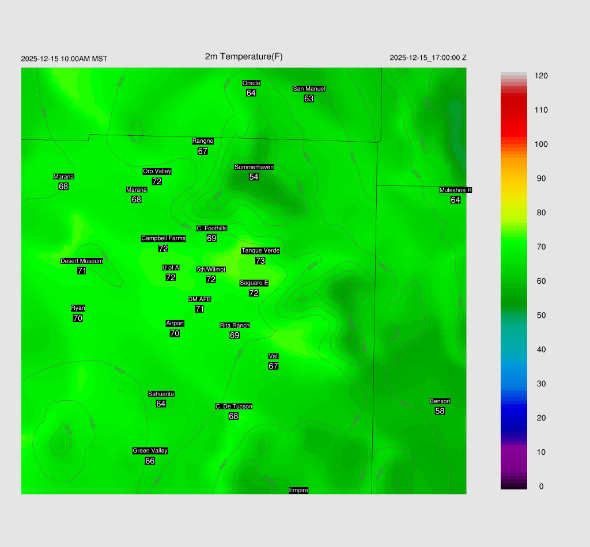The image size is (590, 547).
Task: Click the Campbell Farms station label
Action: tap(164, 238)
